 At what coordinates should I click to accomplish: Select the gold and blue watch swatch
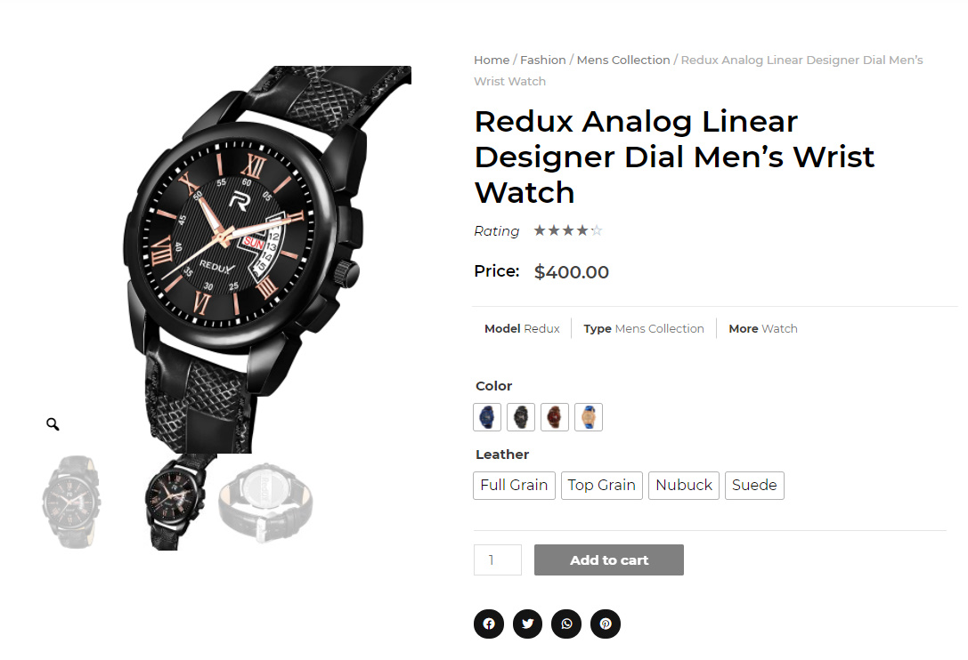(x=589, y=417)
